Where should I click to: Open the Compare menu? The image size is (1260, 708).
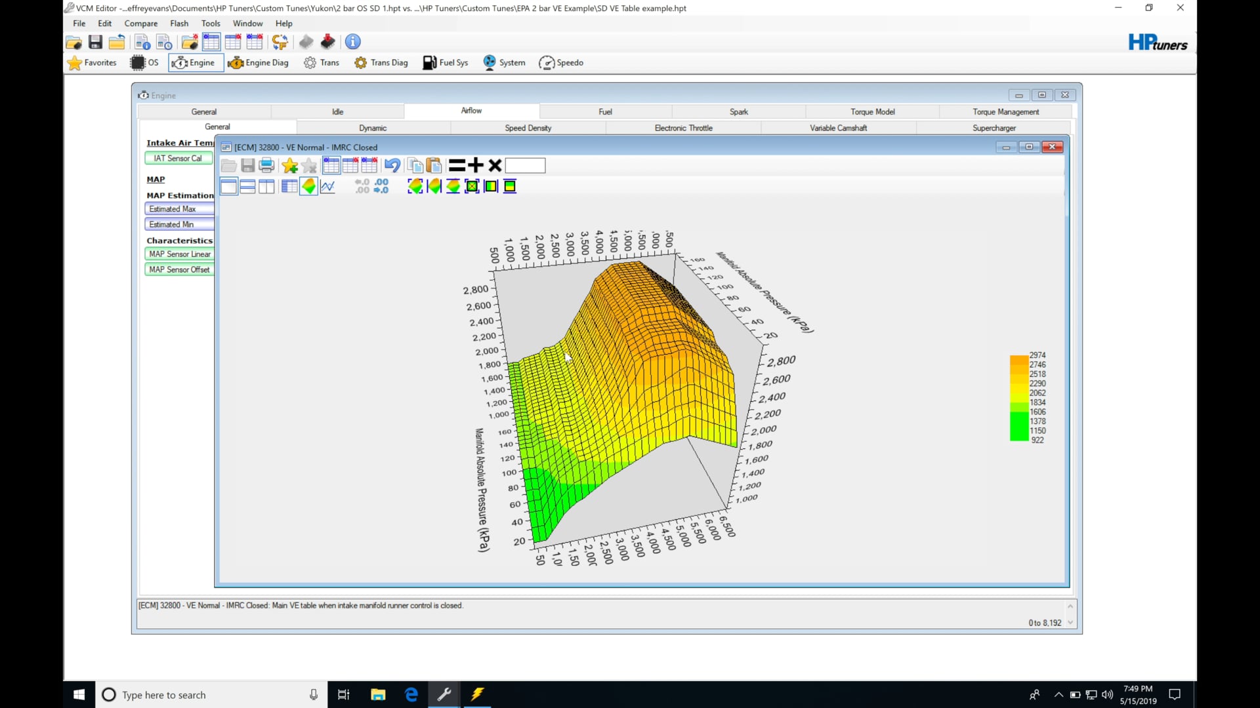coord(141,24)
